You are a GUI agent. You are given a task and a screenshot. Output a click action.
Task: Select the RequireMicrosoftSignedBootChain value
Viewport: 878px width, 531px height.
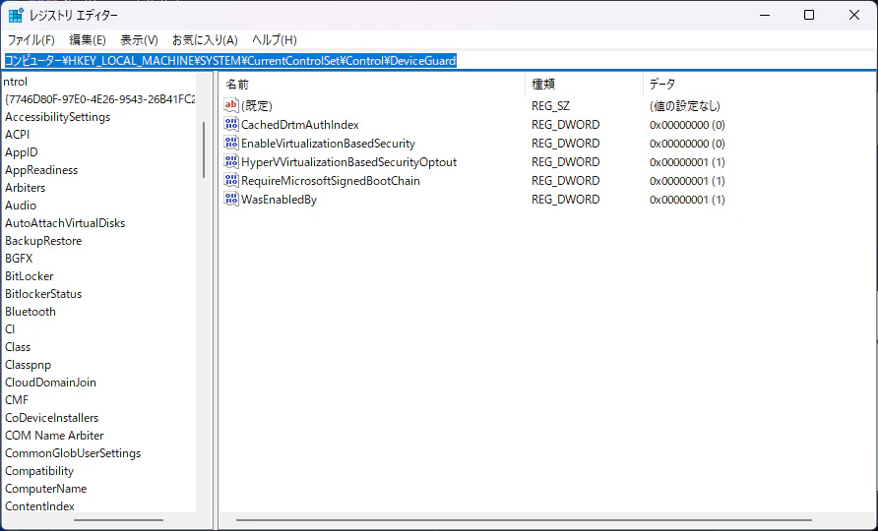(331, 181)
